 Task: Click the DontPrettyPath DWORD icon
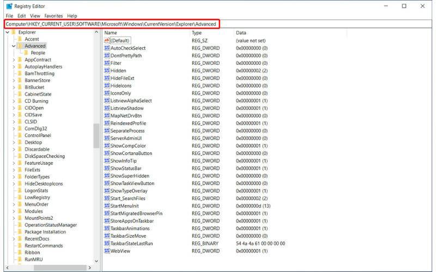click(x=107, y=55)
